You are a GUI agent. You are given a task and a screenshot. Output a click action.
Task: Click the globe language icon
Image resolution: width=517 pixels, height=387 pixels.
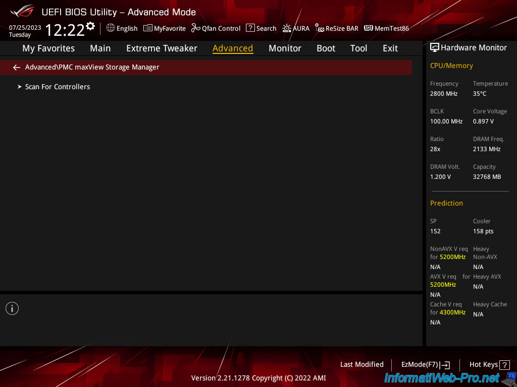[x=111, y=28]
